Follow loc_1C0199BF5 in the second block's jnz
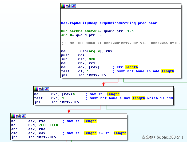The width and height of the screenshot is (187, 142). tap(65, 102)
